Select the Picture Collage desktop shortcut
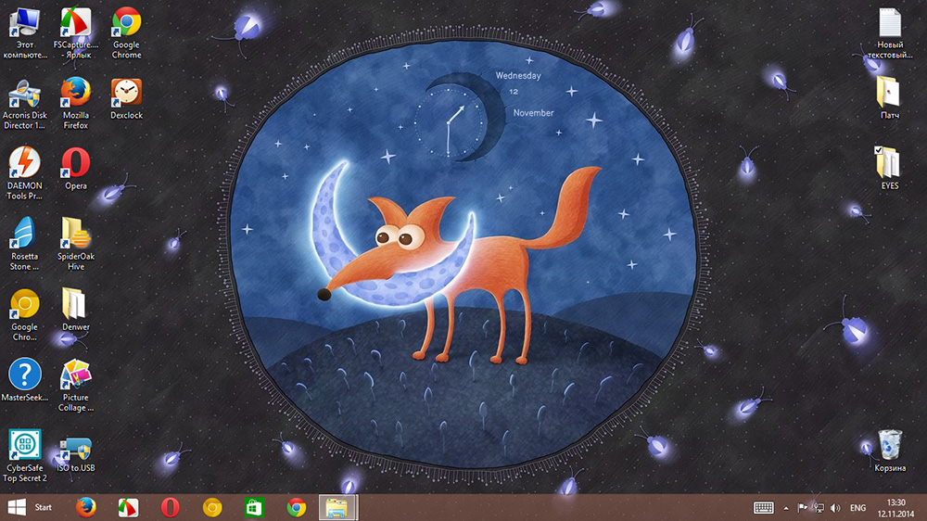Image resolution: width=927 pixels, height=521 pixels. [x=76, y=386]
